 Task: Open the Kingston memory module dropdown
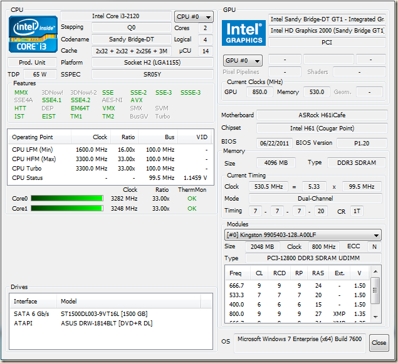[303, 235]
